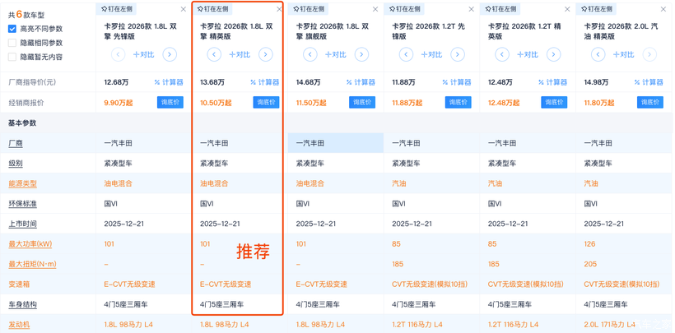Open the calculator for the 14.98万 model
This screenshot has height=333, width=675.
click(649, 82)
